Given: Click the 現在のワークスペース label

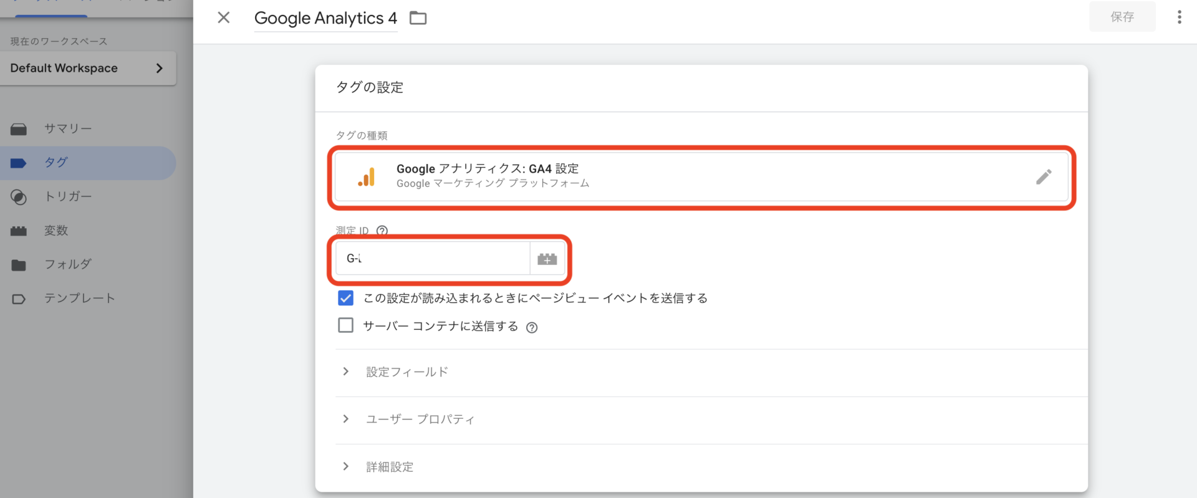Looking at the screenshot, I should (59, 41).
